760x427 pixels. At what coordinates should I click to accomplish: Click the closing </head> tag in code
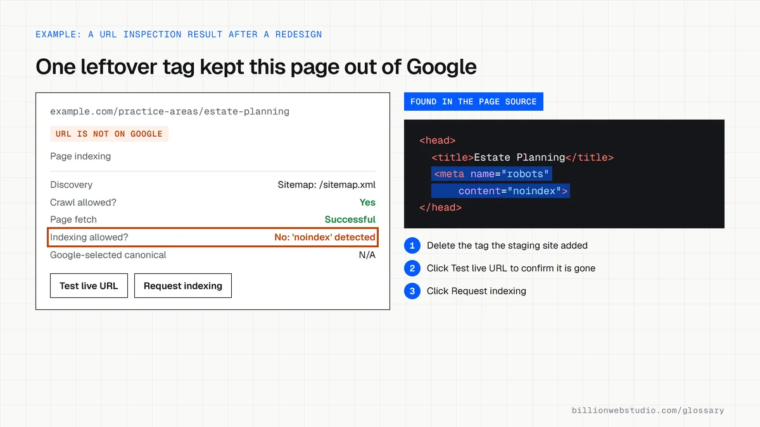click(440, 207)
